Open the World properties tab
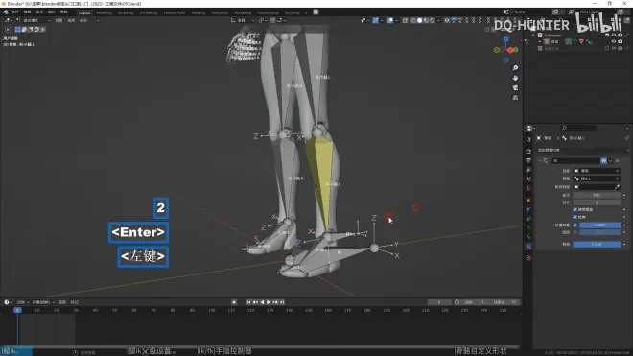The height and width of the screenshot is (356, 633). [528, 188]
